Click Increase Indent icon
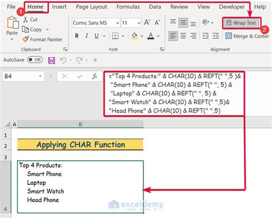 click(216, 36)
